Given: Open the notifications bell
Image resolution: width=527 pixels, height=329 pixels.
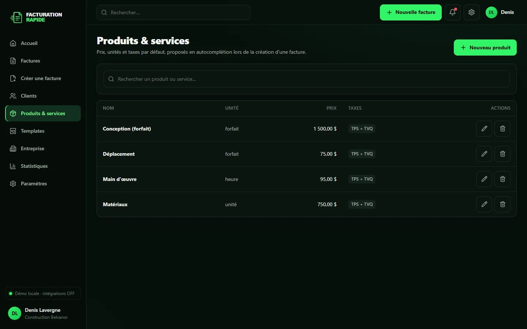Looking at the screenshot, I should [453, 12].
